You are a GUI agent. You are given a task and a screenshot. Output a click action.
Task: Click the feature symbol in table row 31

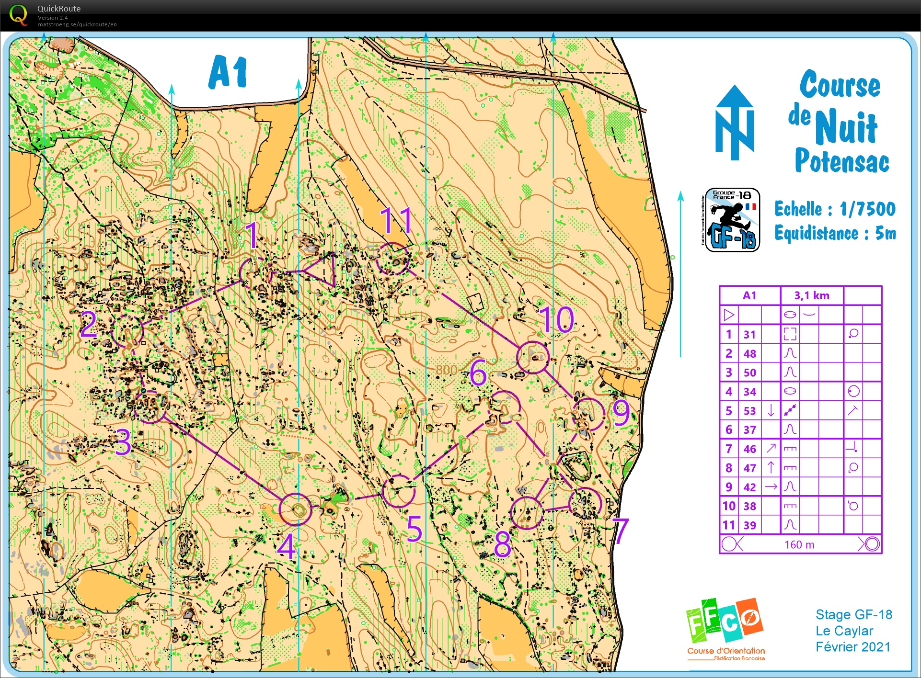click(790, 334)
